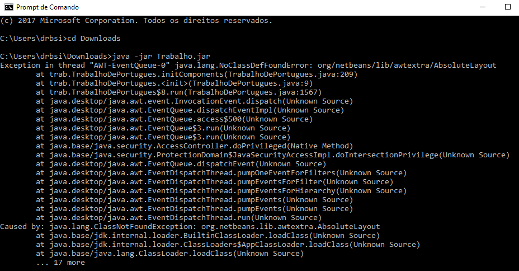
Task: Minimize the Prompt de Comando window
Action: click(483, 7)
